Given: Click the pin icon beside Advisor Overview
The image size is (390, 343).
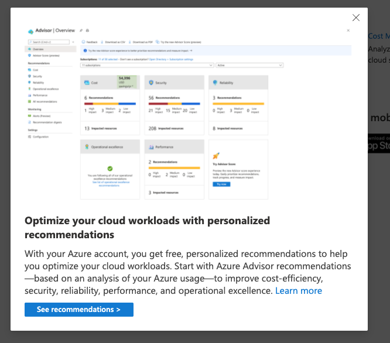Looking at the screenshot, I should [x=82, y=30].
